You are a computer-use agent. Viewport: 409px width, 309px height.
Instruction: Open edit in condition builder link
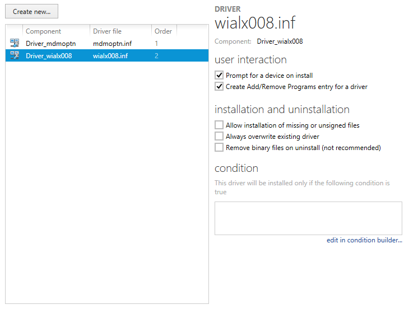(364, 240)
